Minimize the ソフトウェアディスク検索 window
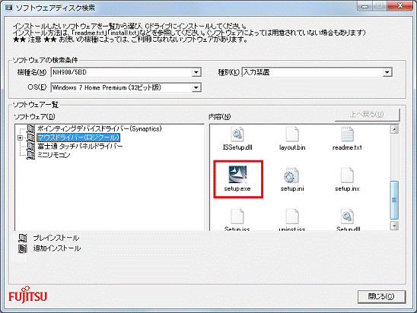The image size is (417, 313). click(x=365, y=7)
